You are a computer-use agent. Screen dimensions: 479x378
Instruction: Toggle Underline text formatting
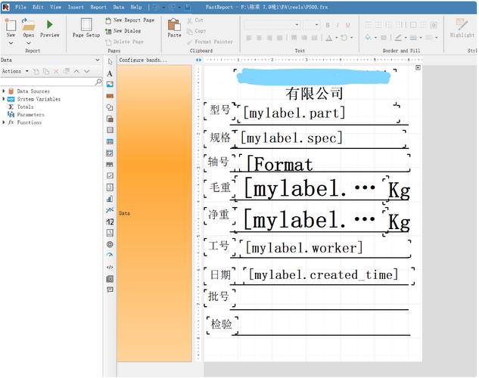point(348,25)
